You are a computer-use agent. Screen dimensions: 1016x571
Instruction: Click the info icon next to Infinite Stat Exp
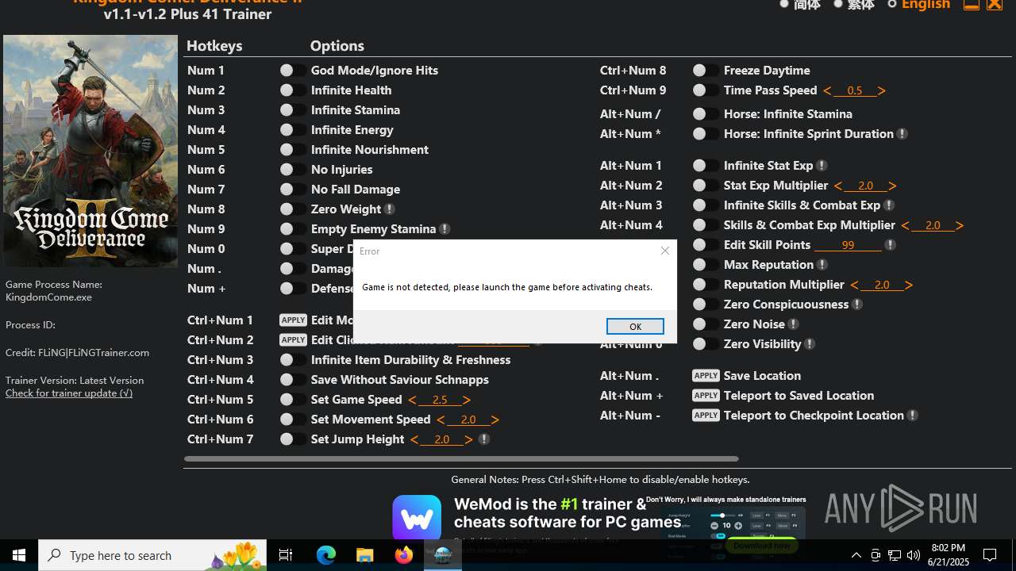pos(822,166)
